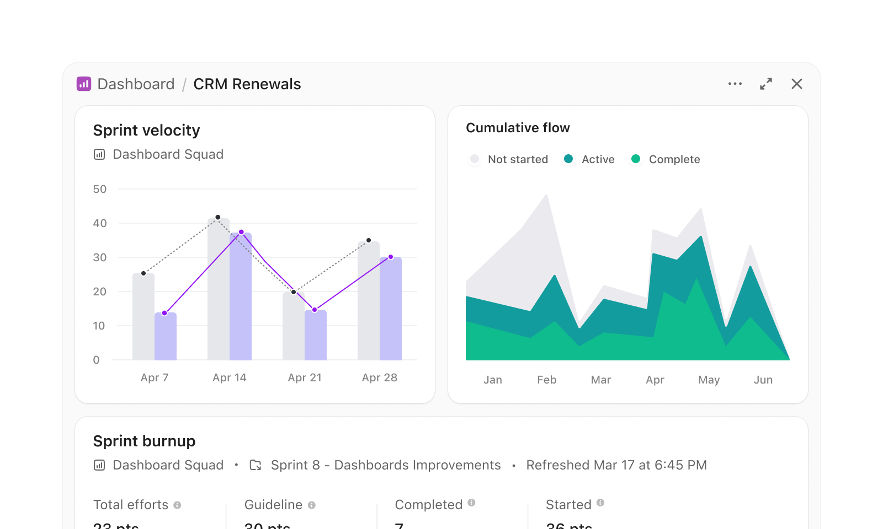Open the dashboard options ellipsis menu
Screen dimensions: 883x529
coord(735,84)
